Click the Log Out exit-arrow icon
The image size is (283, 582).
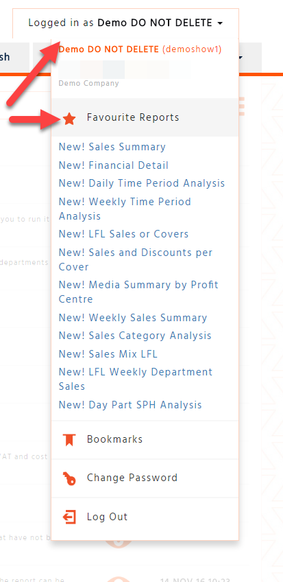(69, 517)
